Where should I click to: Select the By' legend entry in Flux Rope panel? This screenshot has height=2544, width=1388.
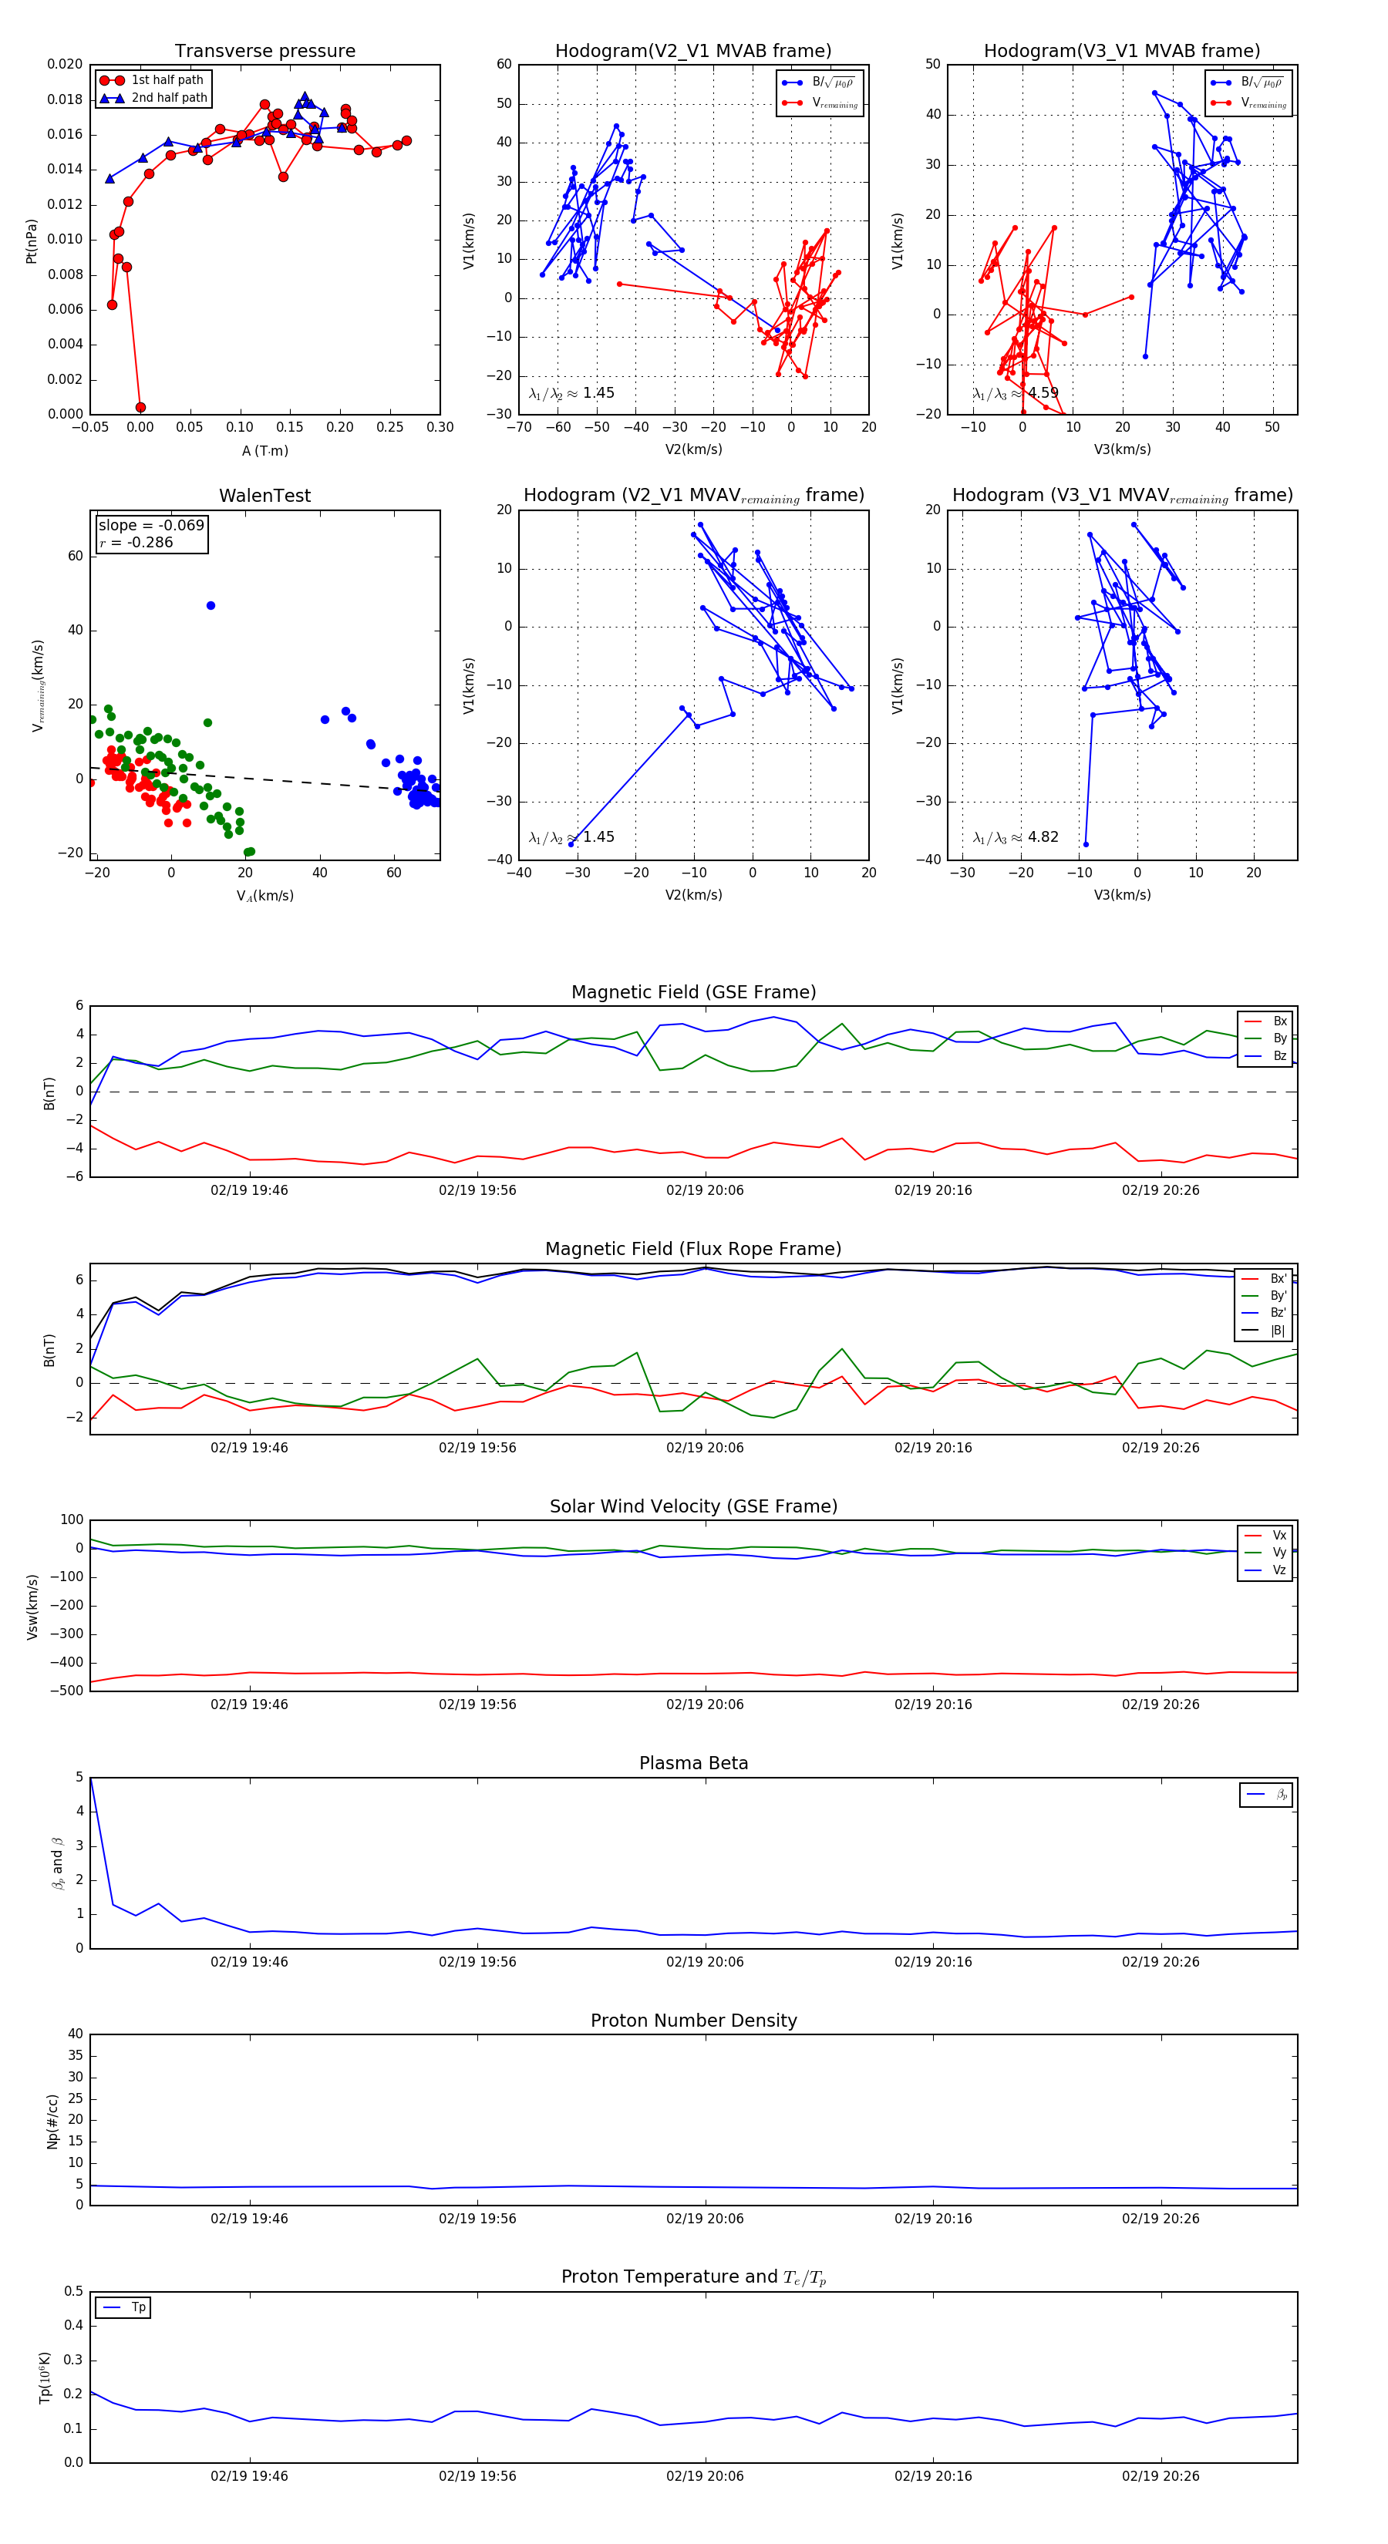click(1265, 1296)
